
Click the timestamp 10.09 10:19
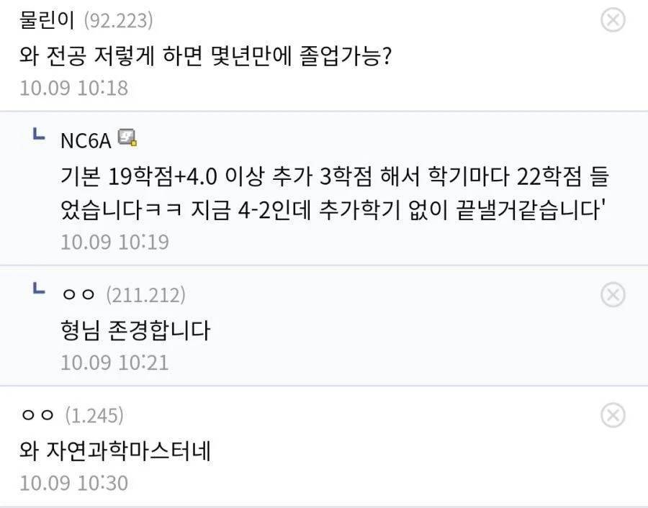tap(103, 241)
